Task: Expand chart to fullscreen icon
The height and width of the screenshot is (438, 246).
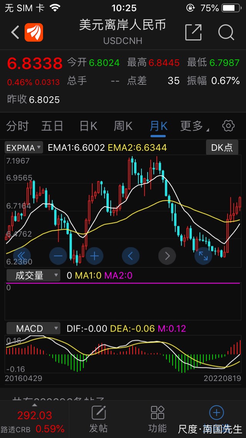Action: [x=203, y=256]
